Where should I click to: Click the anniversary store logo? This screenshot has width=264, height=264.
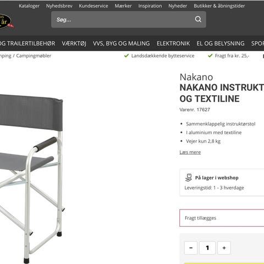[6, 21]
